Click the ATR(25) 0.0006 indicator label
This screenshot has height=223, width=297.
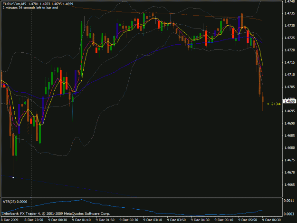click(x=15, y=202)
